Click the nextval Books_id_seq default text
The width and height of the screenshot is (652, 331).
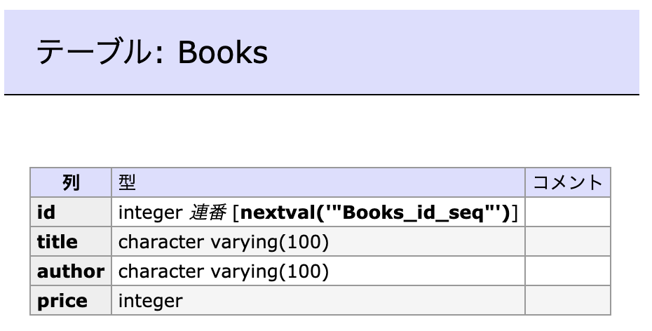tap(375, 213)
